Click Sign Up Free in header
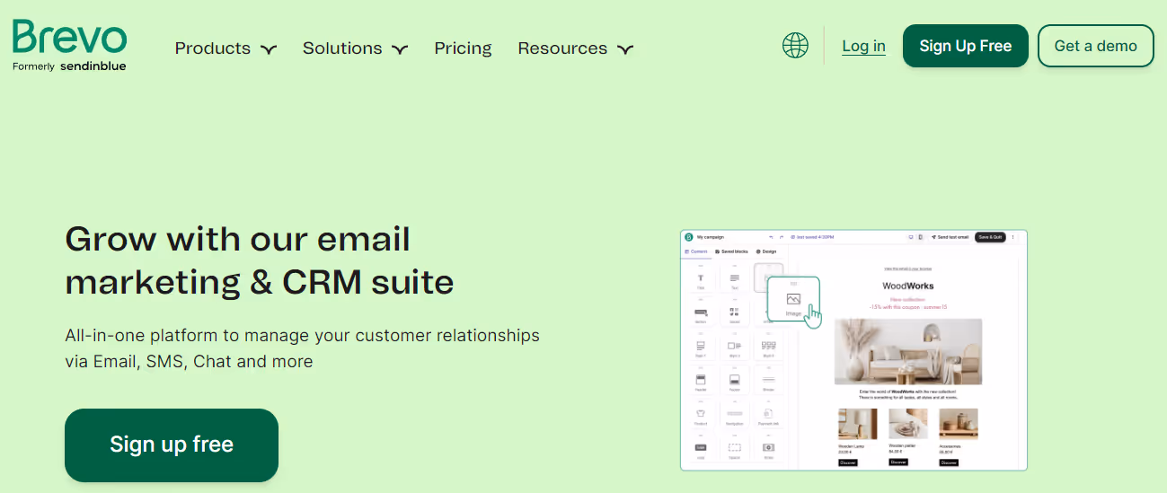The height and width of the screenshot is (493, 1167). (x=966, y=46)
